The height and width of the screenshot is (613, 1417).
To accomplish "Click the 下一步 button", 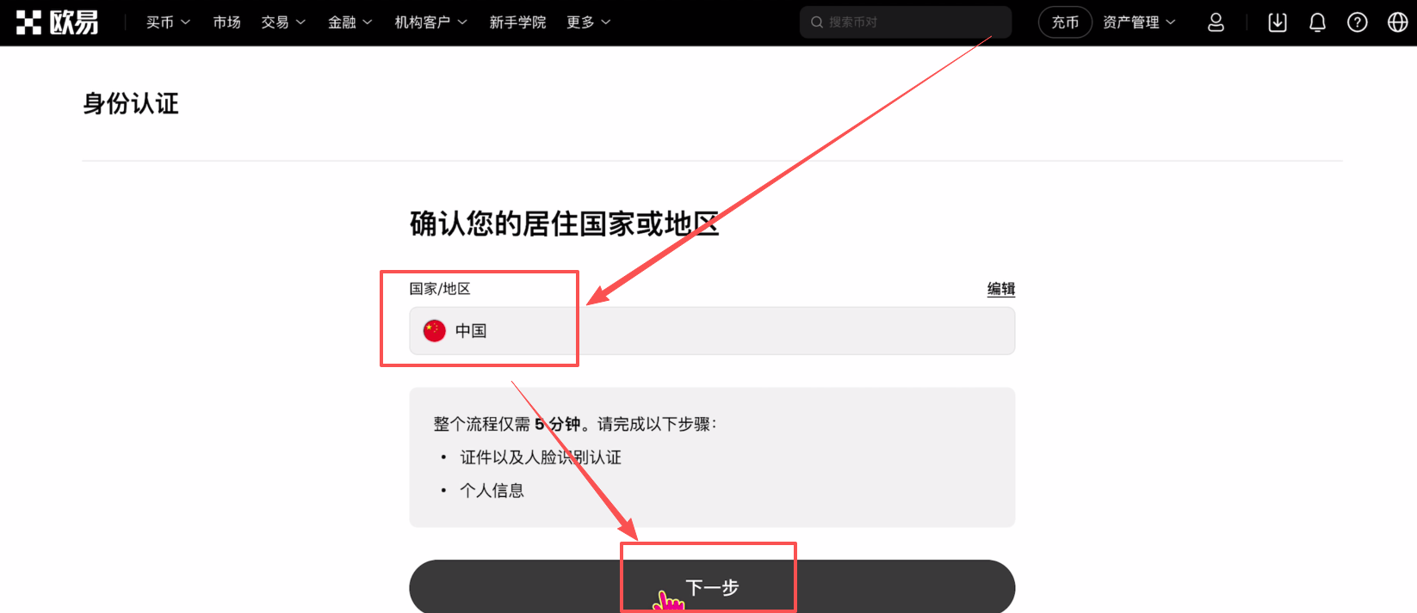I will (712, 586).
